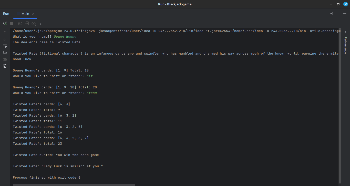
Task: Open the Run tool window options menu
Action: 338,14
